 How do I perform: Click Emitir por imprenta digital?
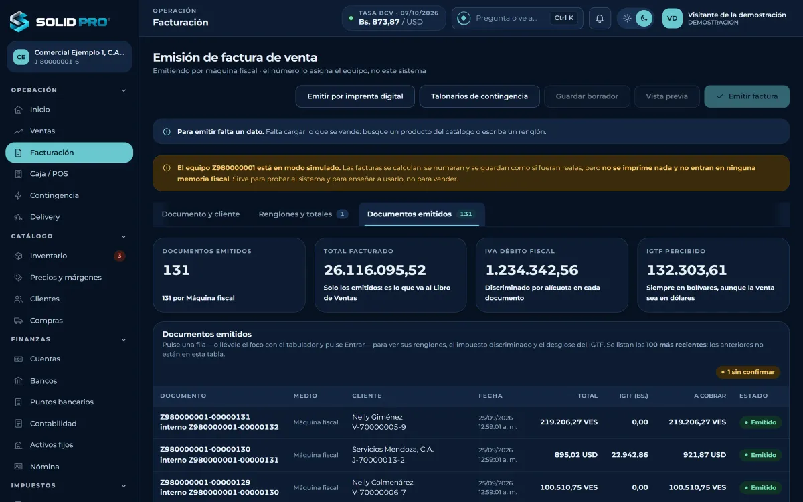click(x=355, y=96)
